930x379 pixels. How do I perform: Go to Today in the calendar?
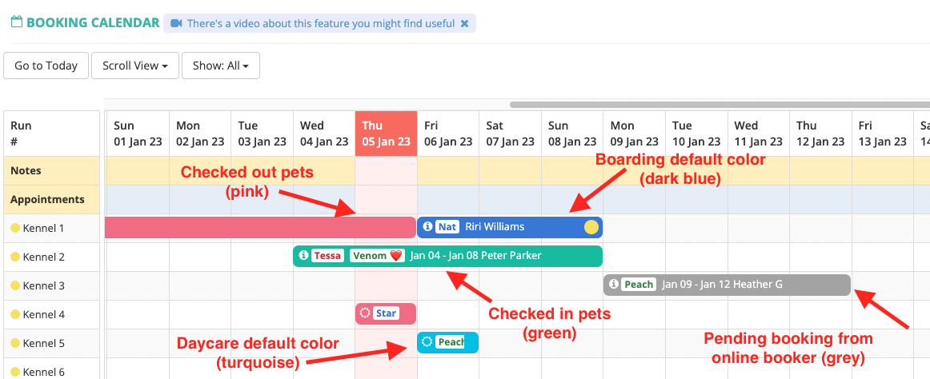point(46,66)
